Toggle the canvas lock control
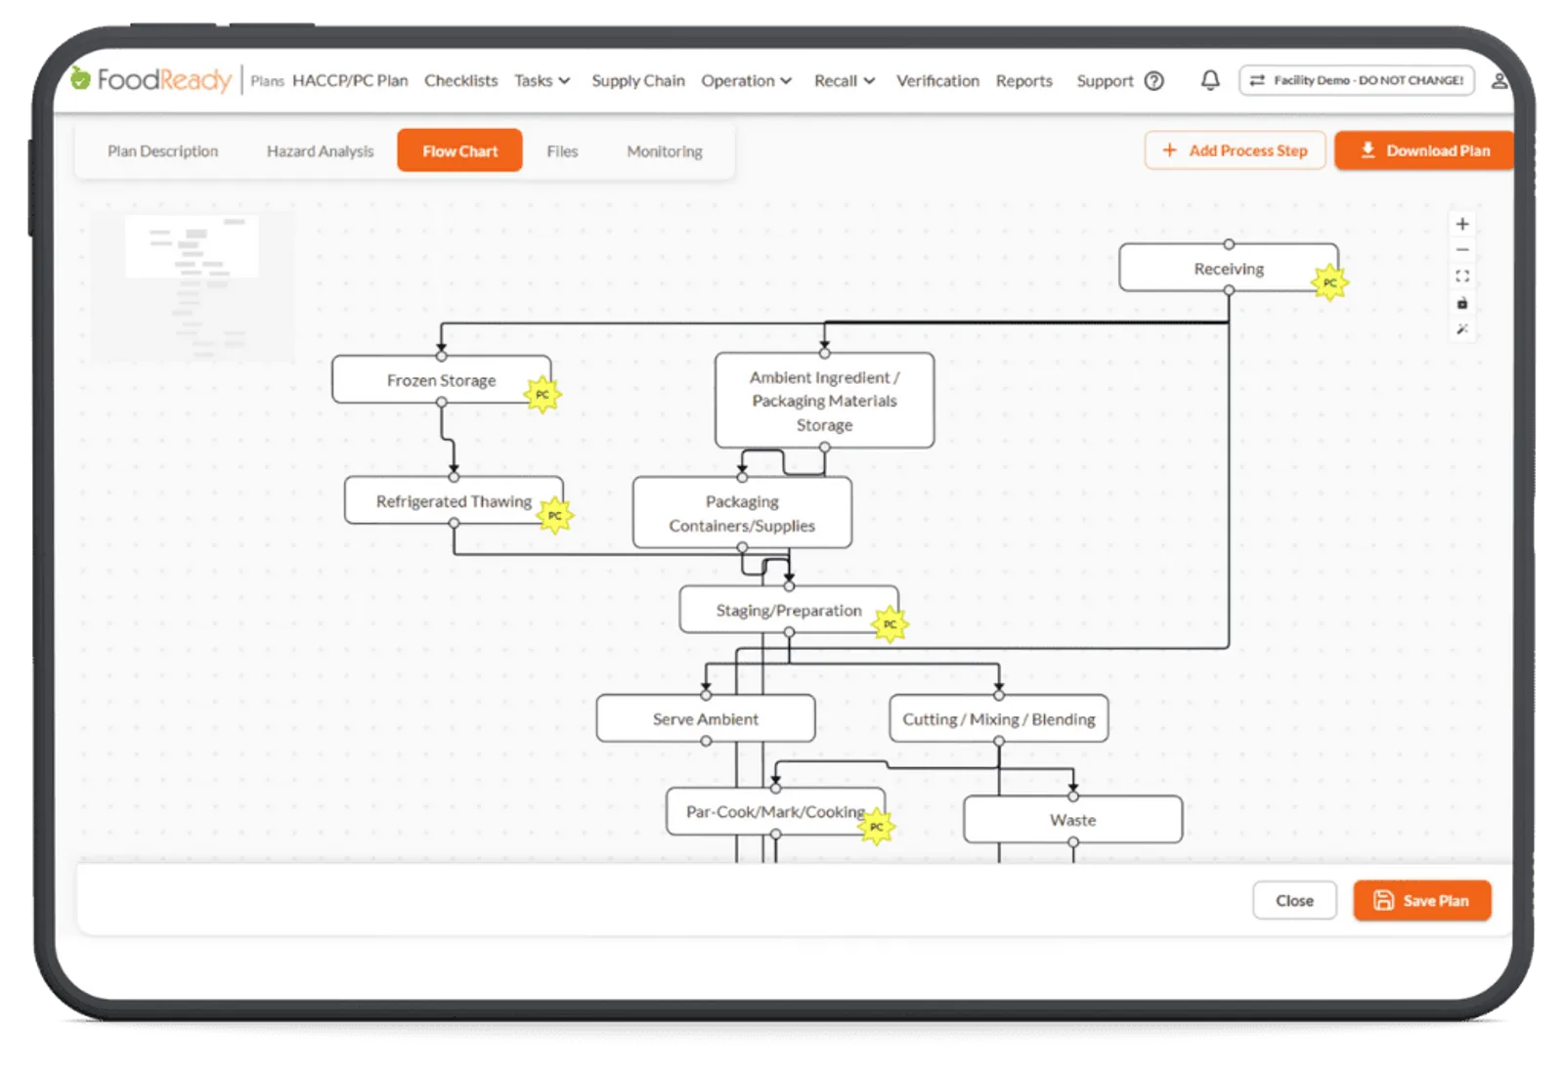Image resolution: width=1564 pixels, height=1073 pixels. click(1462, 303)
